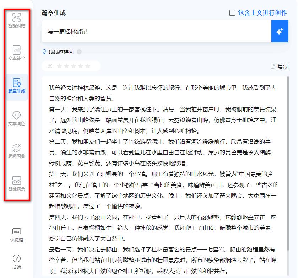Click the paragraph starting 最后一天

pos(162,260)
